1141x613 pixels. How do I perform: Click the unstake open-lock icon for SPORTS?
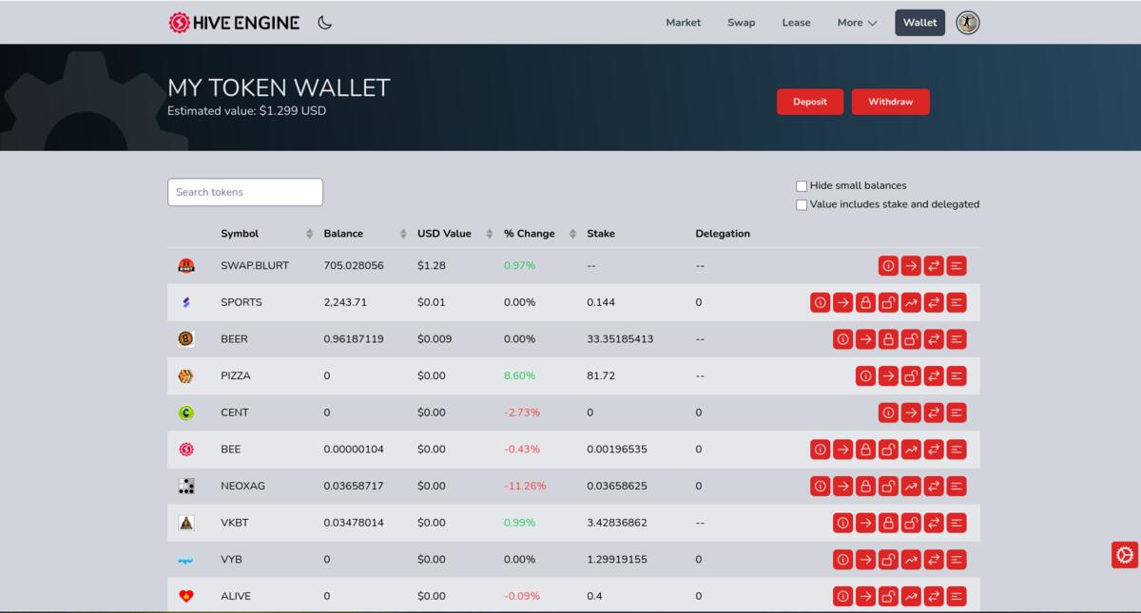pos(888,302)
